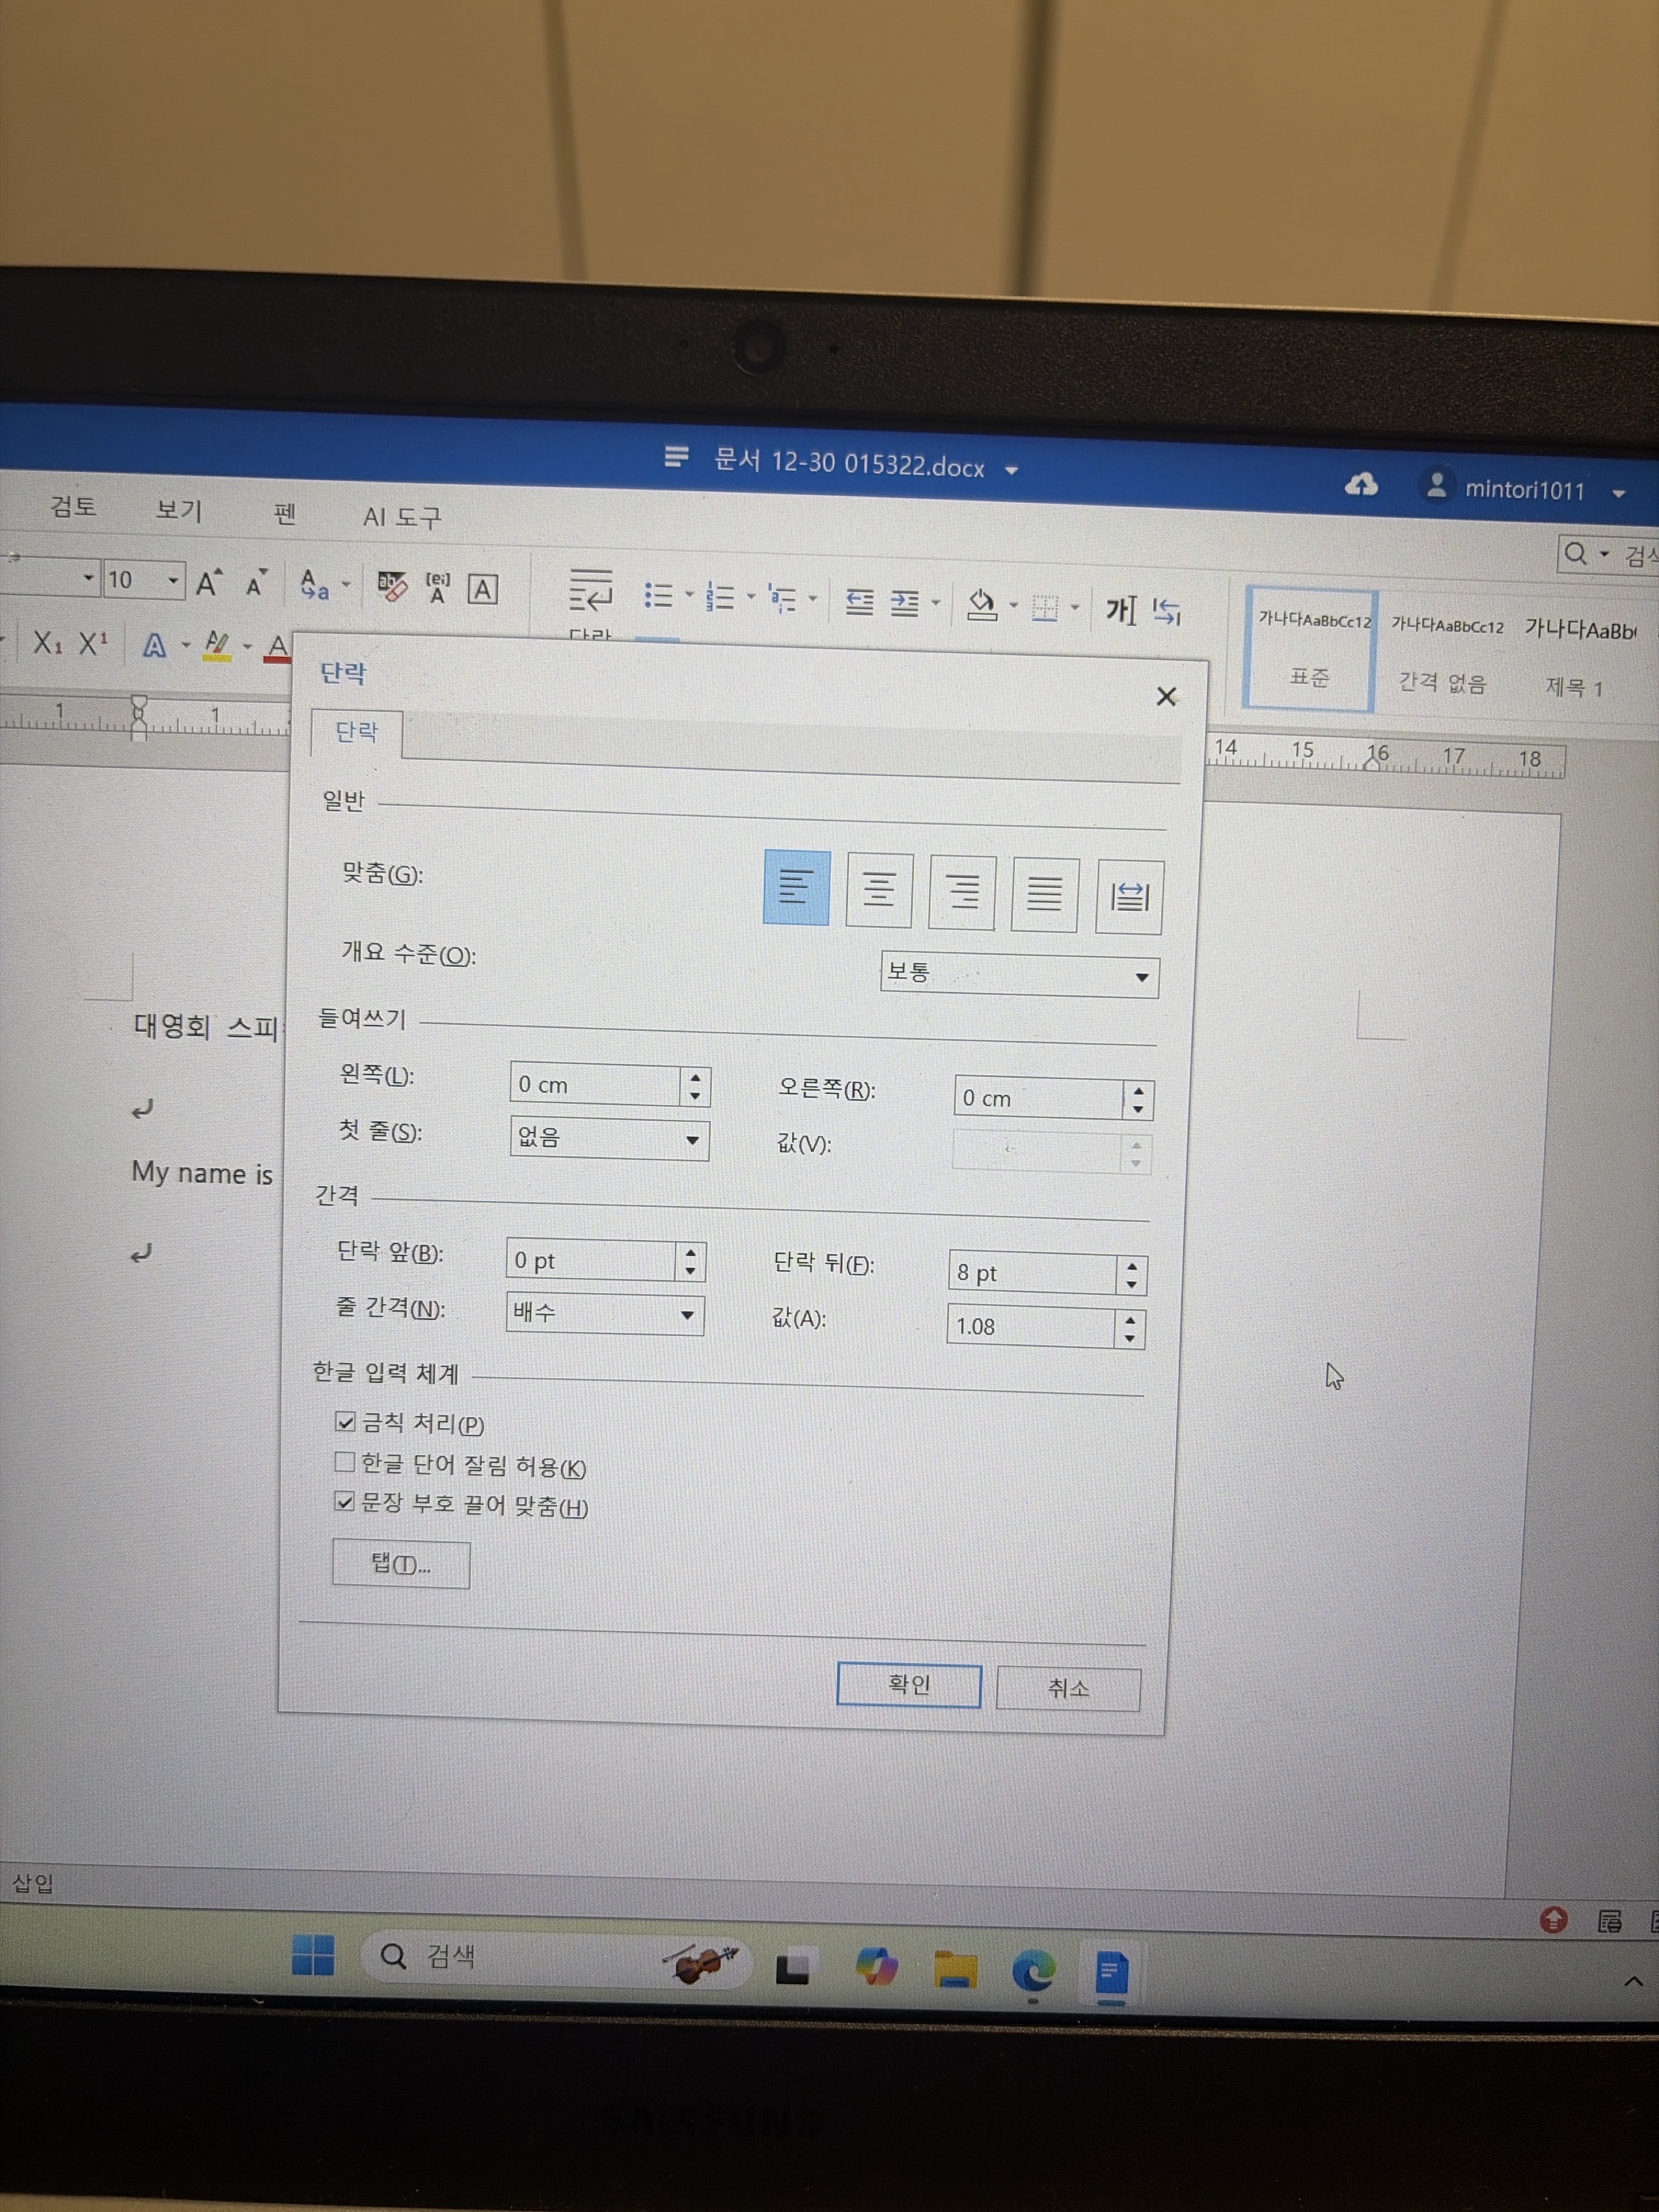Click the 탭(T)... button
This screenshot has height=2212, width=1659.
(x=400, y=1564)
